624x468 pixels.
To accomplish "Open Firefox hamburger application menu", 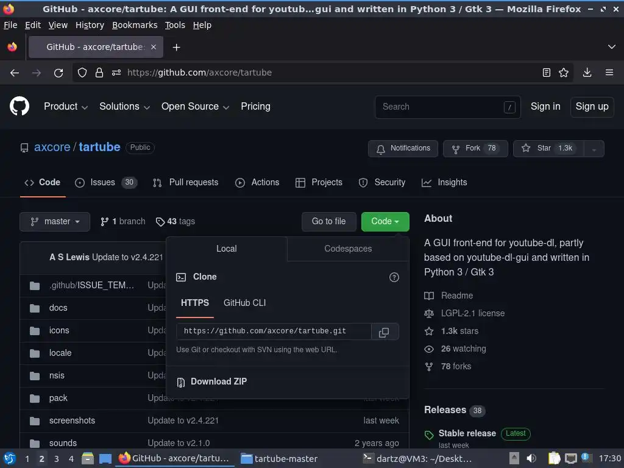I will click(609, 73).
